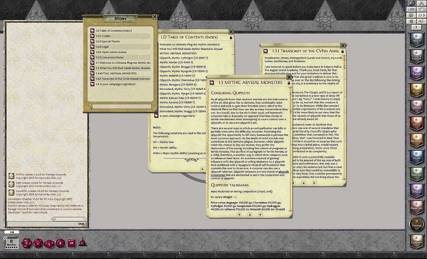Open the Items sidebar button
This screenshot has height=259, width=427.
[x=416, y=157]
